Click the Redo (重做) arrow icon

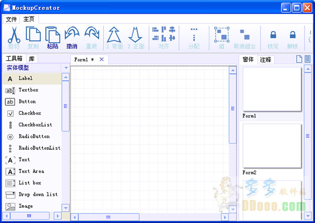coord(92,33)
